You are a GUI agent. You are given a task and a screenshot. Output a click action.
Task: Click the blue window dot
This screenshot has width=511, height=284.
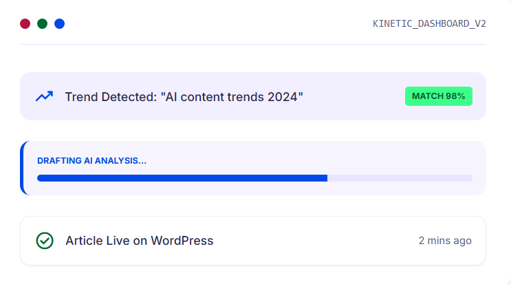[59, 24]
